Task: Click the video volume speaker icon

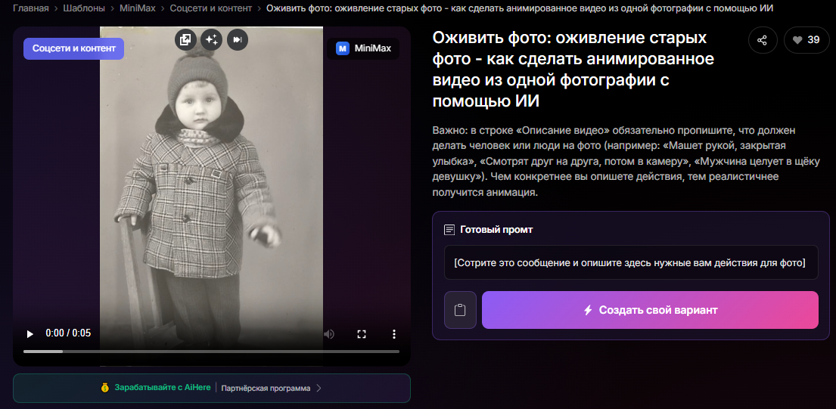Action: pos(329,334)
